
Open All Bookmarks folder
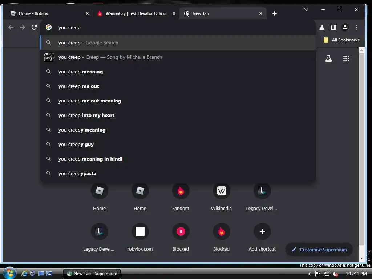[341, 40]
